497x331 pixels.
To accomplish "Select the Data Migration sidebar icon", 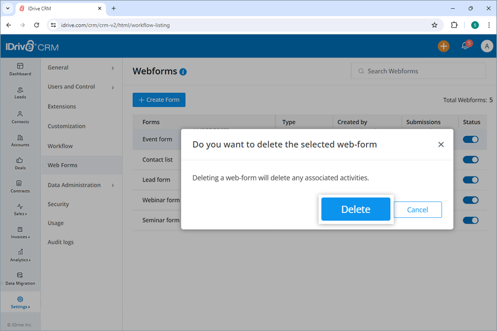I will click(x=20, y=280).
